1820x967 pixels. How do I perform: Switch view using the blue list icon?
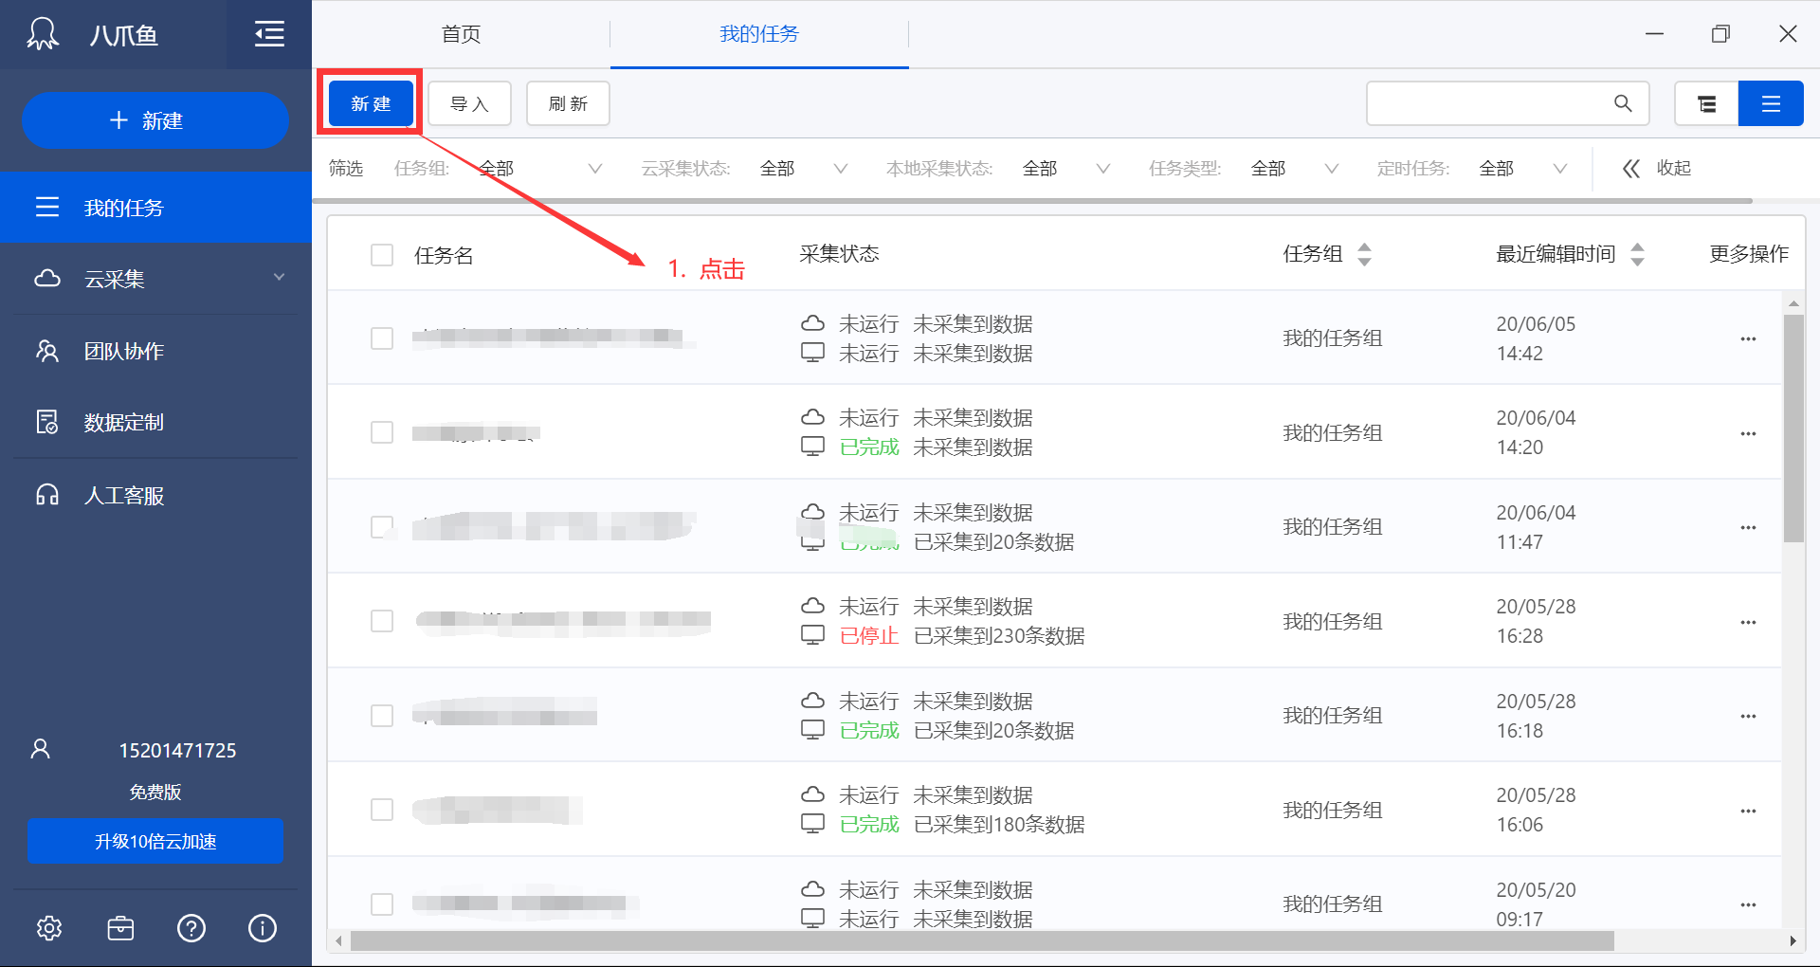click(x=1771, y=103)
